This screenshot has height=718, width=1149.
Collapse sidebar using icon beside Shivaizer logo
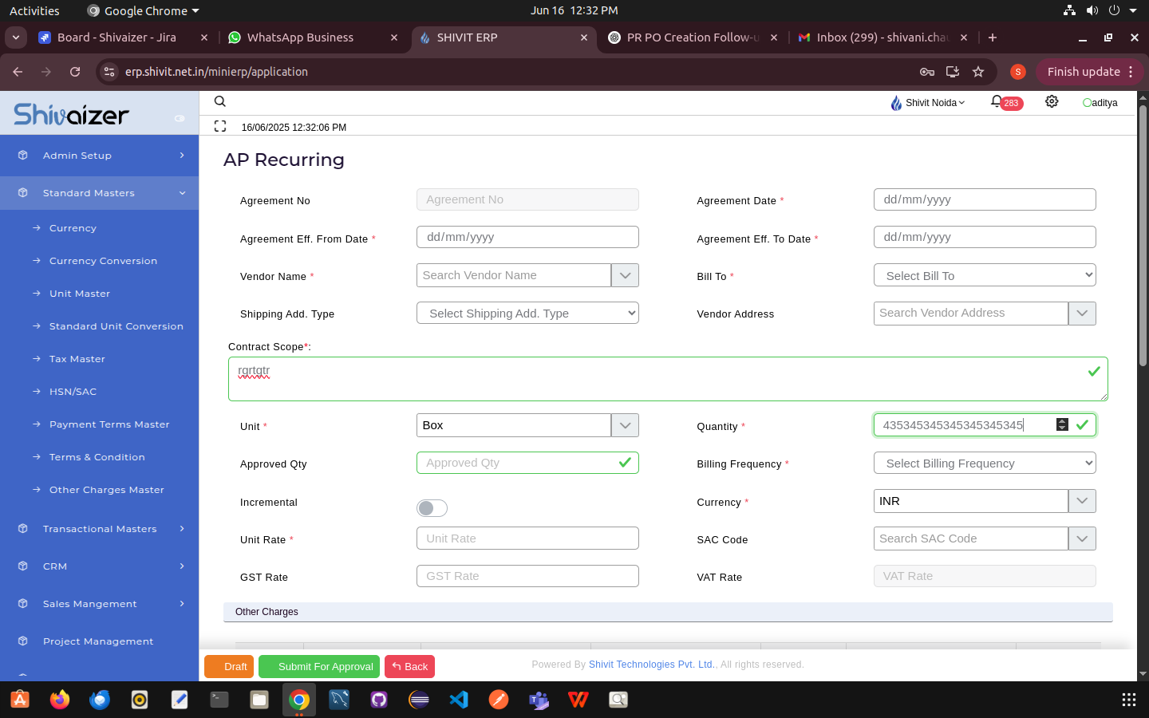point(180,118)
